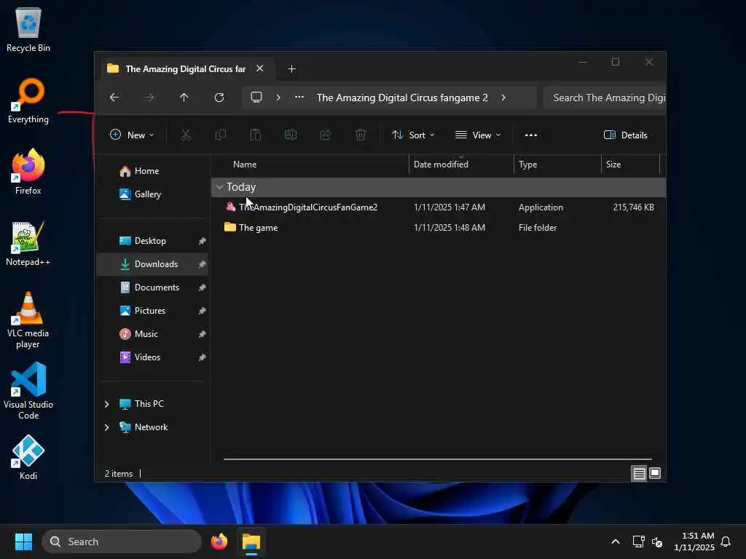
Task: Click the Copy toolbar icon
Action: 221,135
